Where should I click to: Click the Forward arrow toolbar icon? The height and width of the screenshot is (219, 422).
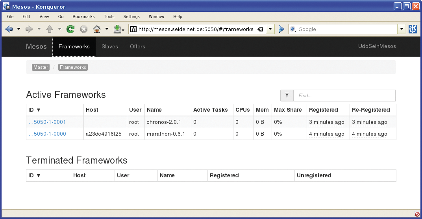pyautogui.click(x=29, y=29)
